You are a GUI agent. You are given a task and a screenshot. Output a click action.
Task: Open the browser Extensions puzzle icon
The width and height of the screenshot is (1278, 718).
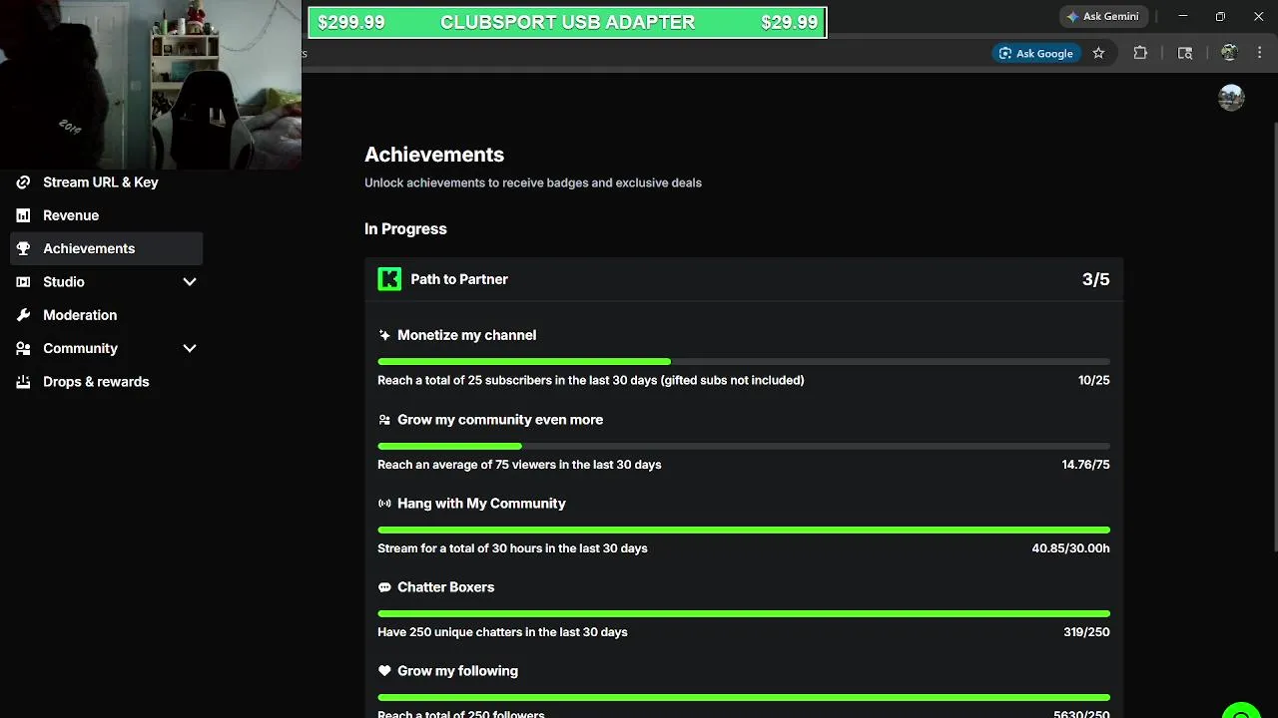click(1140, 53)
